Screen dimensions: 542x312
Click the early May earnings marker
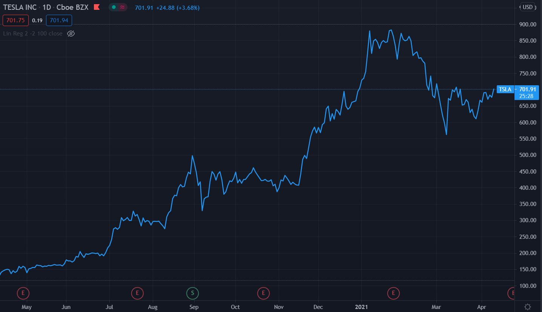[x=23, y=293]
